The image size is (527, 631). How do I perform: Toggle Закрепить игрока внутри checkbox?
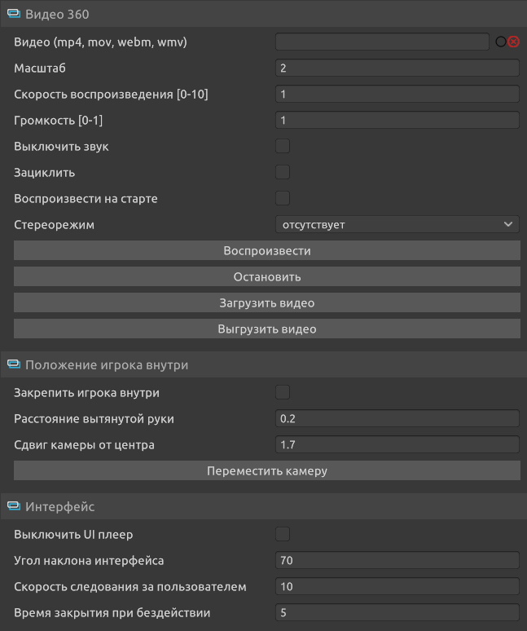pyautogui.click(x=283, y=393)
